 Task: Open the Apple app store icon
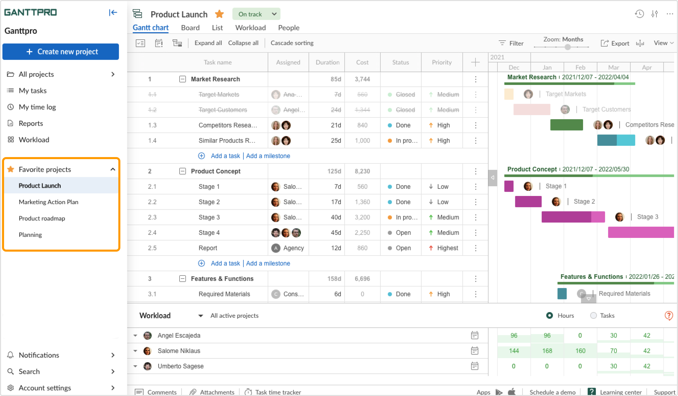pyautogui.click(x=512, y=392)
